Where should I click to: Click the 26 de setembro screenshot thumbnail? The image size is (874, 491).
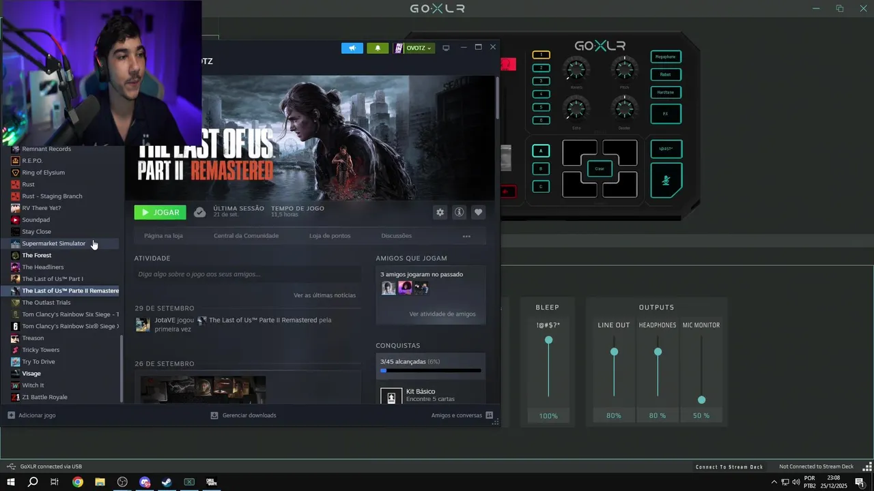click(x=203, y=389)
